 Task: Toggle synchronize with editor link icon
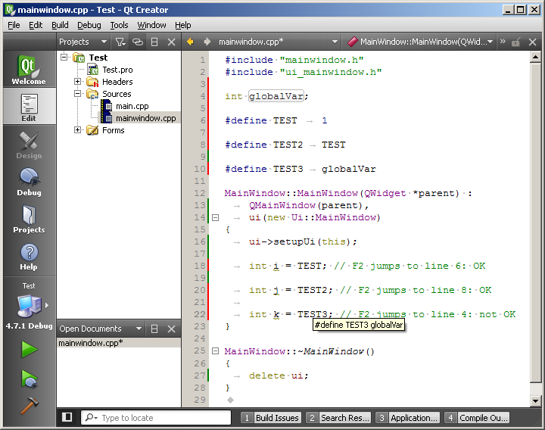[137, 42]
